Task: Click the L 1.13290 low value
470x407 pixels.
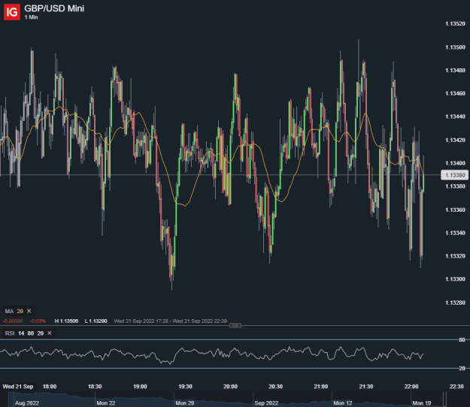Action: coord(96,321)
